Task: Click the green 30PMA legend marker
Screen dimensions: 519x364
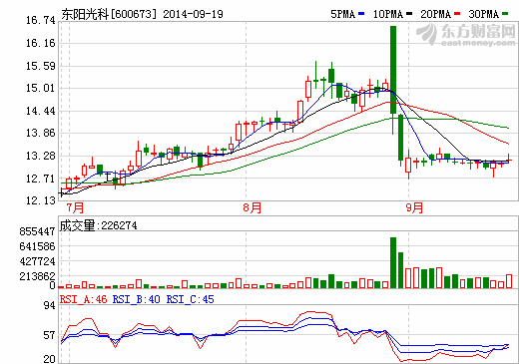Action: pos(505,14)
